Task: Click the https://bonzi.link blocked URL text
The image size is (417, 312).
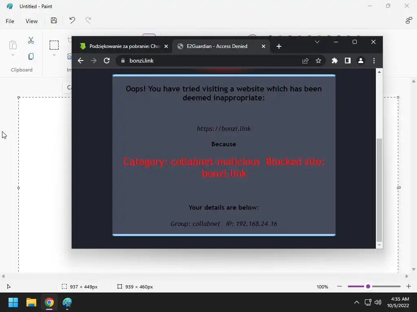Action: click(x=224, y=129)
